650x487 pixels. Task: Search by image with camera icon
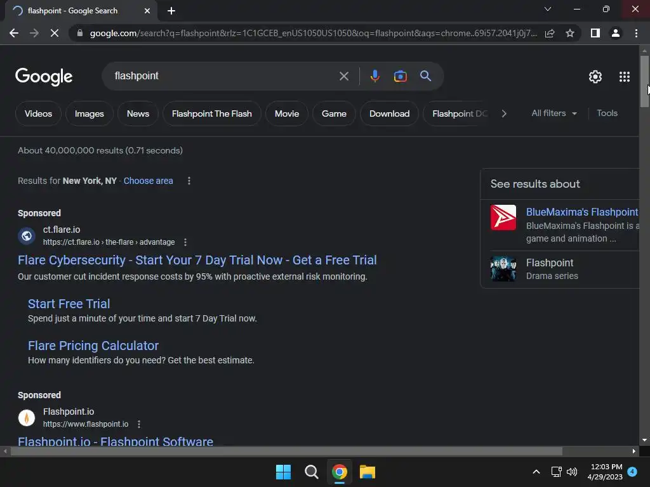[400, 76]
